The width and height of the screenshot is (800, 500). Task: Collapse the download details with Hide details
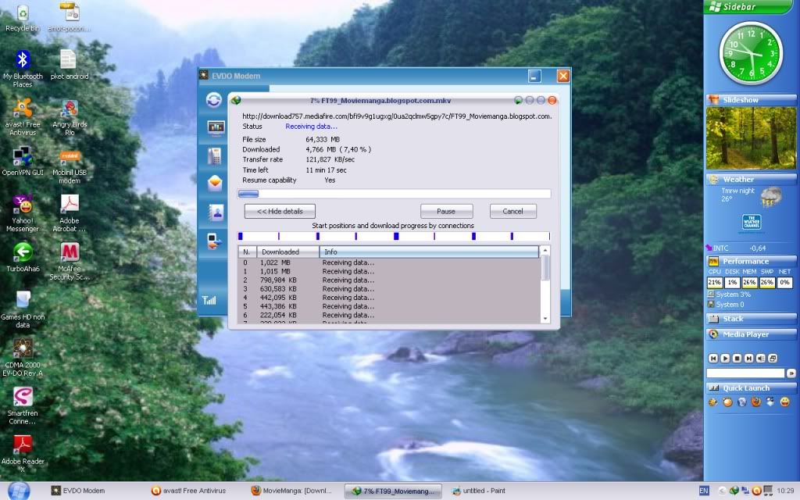click(280, 211)
